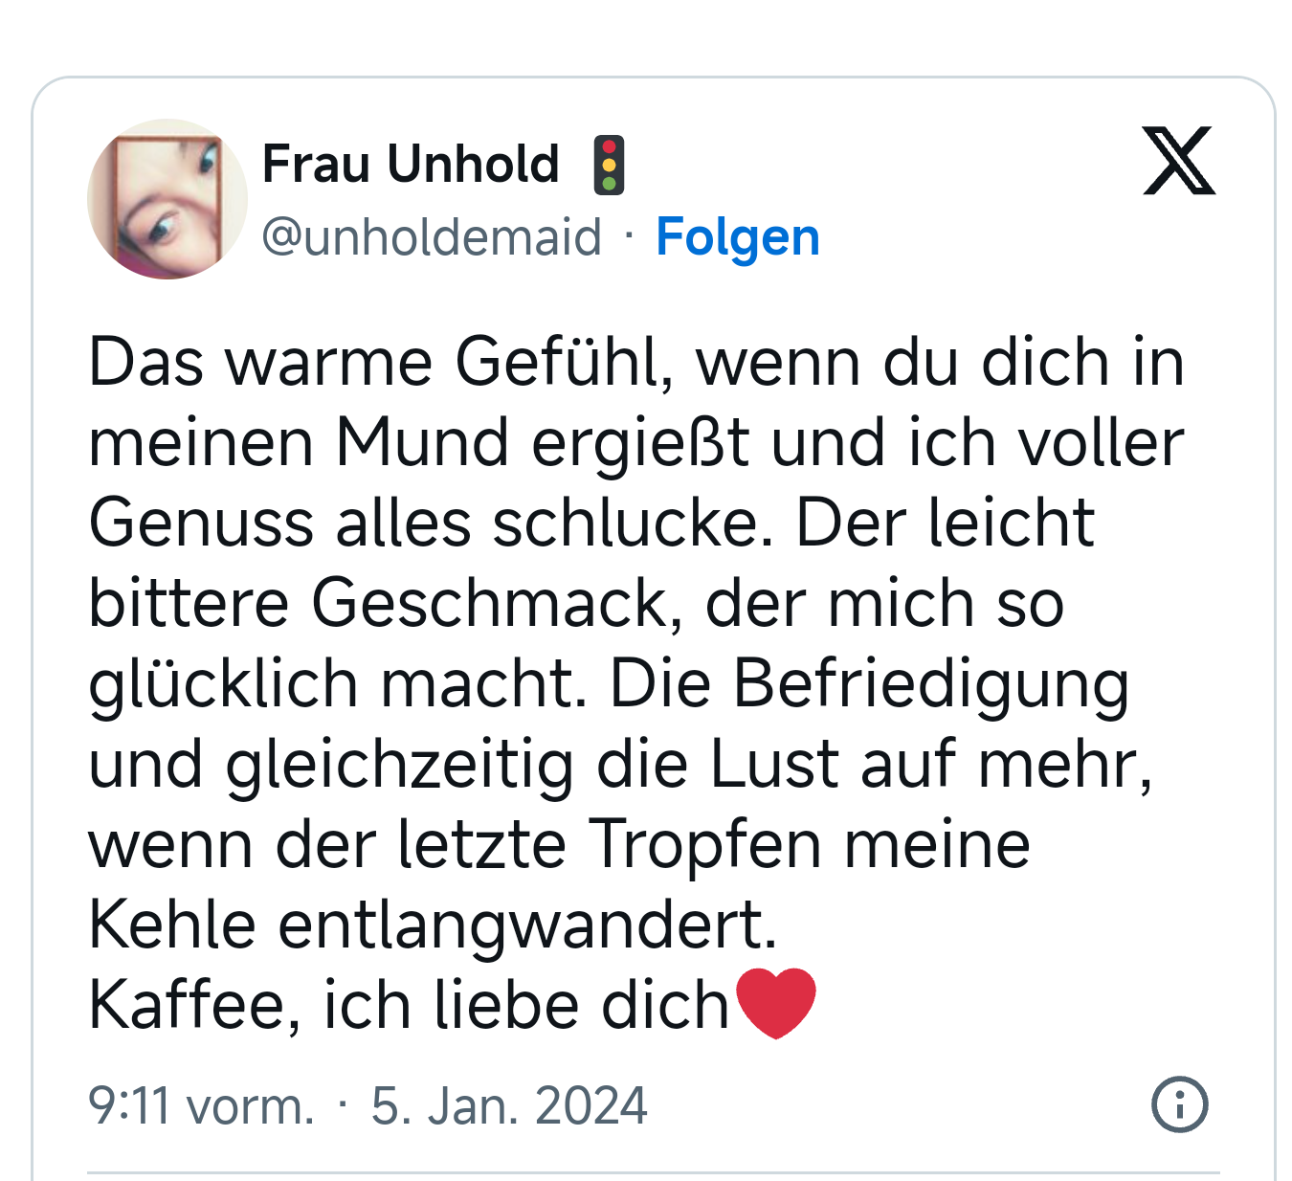The image size is (1292, 1181).
Task: Click the word glücklich in the tweet
Action: [x=222, y=683]
